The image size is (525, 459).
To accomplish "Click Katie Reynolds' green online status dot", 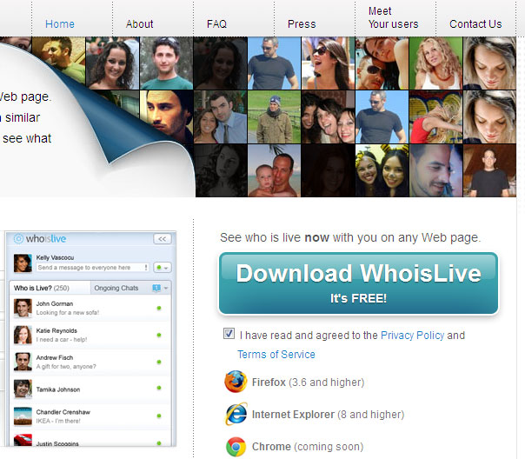I will (x=159, y=335).
